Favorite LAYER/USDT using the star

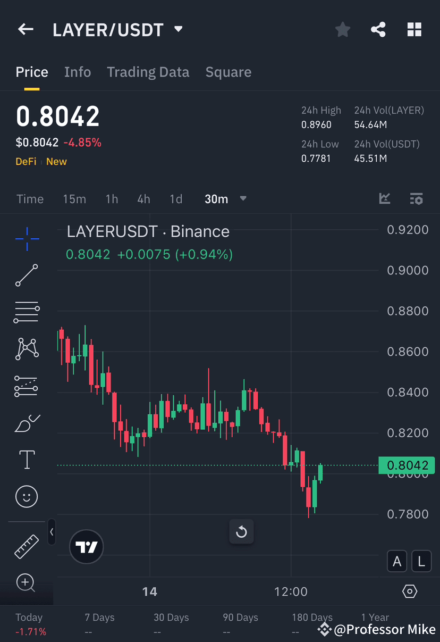pos(342,29)
